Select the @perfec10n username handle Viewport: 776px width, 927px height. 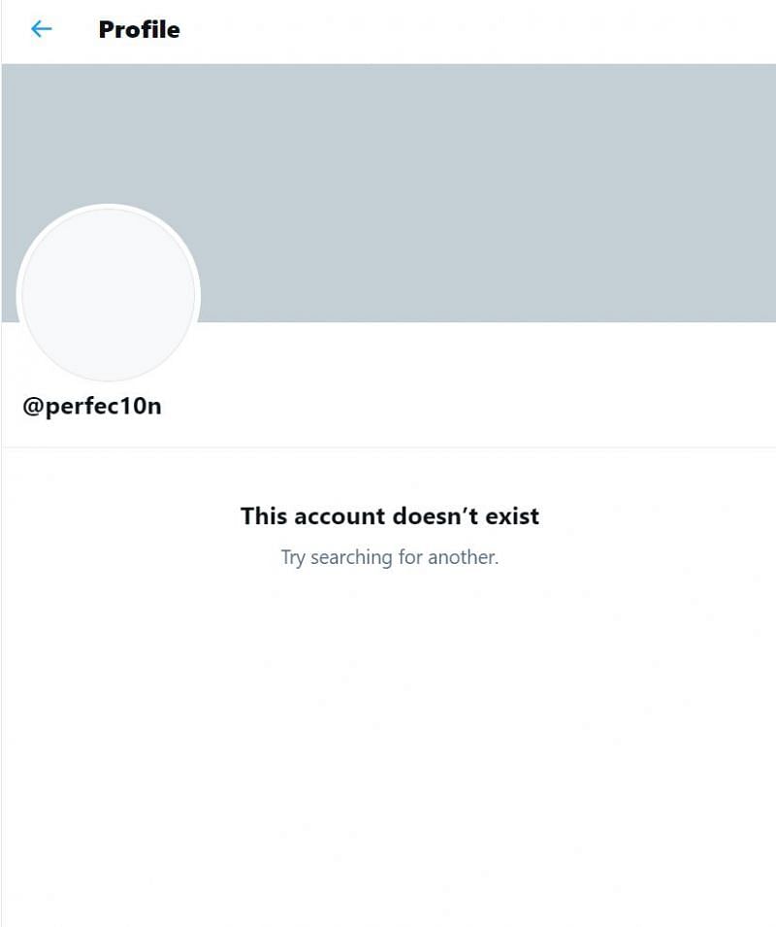tap(92, 406)
